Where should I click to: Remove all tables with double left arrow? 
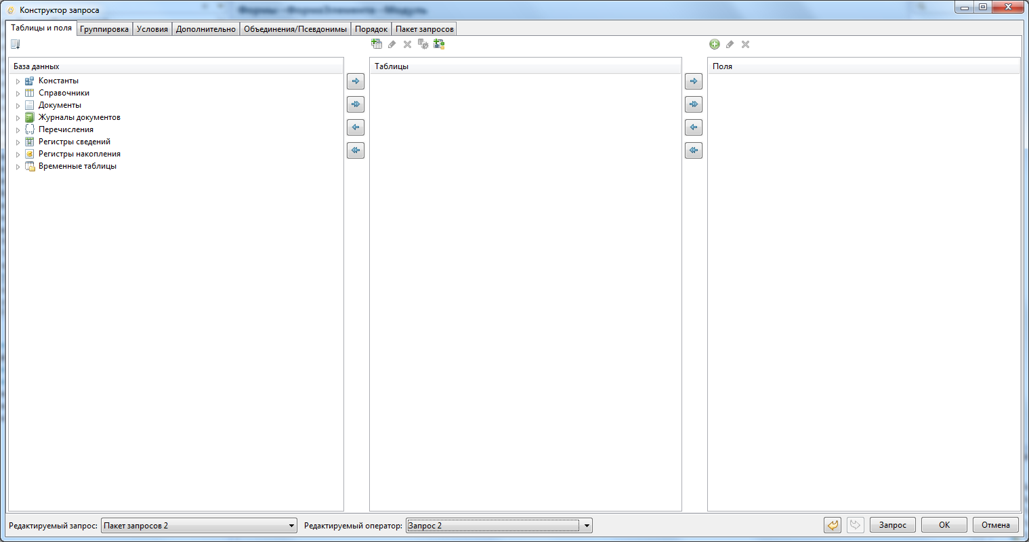pyautogui.click(x=356, y=150)
